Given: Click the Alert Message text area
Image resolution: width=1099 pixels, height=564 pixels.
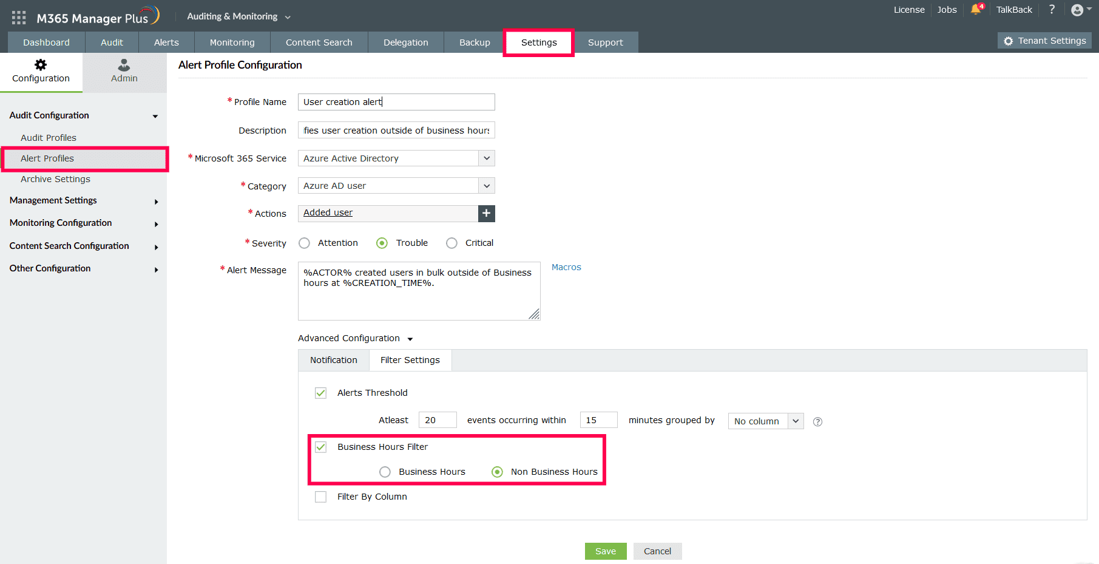Looking at the screenshot, I should [x=419, y=291].
